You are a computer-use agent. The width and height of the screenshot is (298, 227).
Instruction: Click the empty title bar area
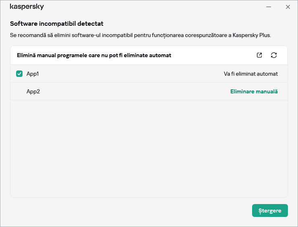pos(153,7)
